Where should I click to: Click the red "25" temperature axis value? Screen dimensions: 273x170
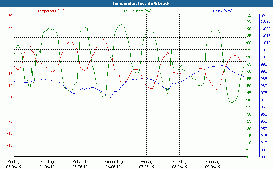11,50
